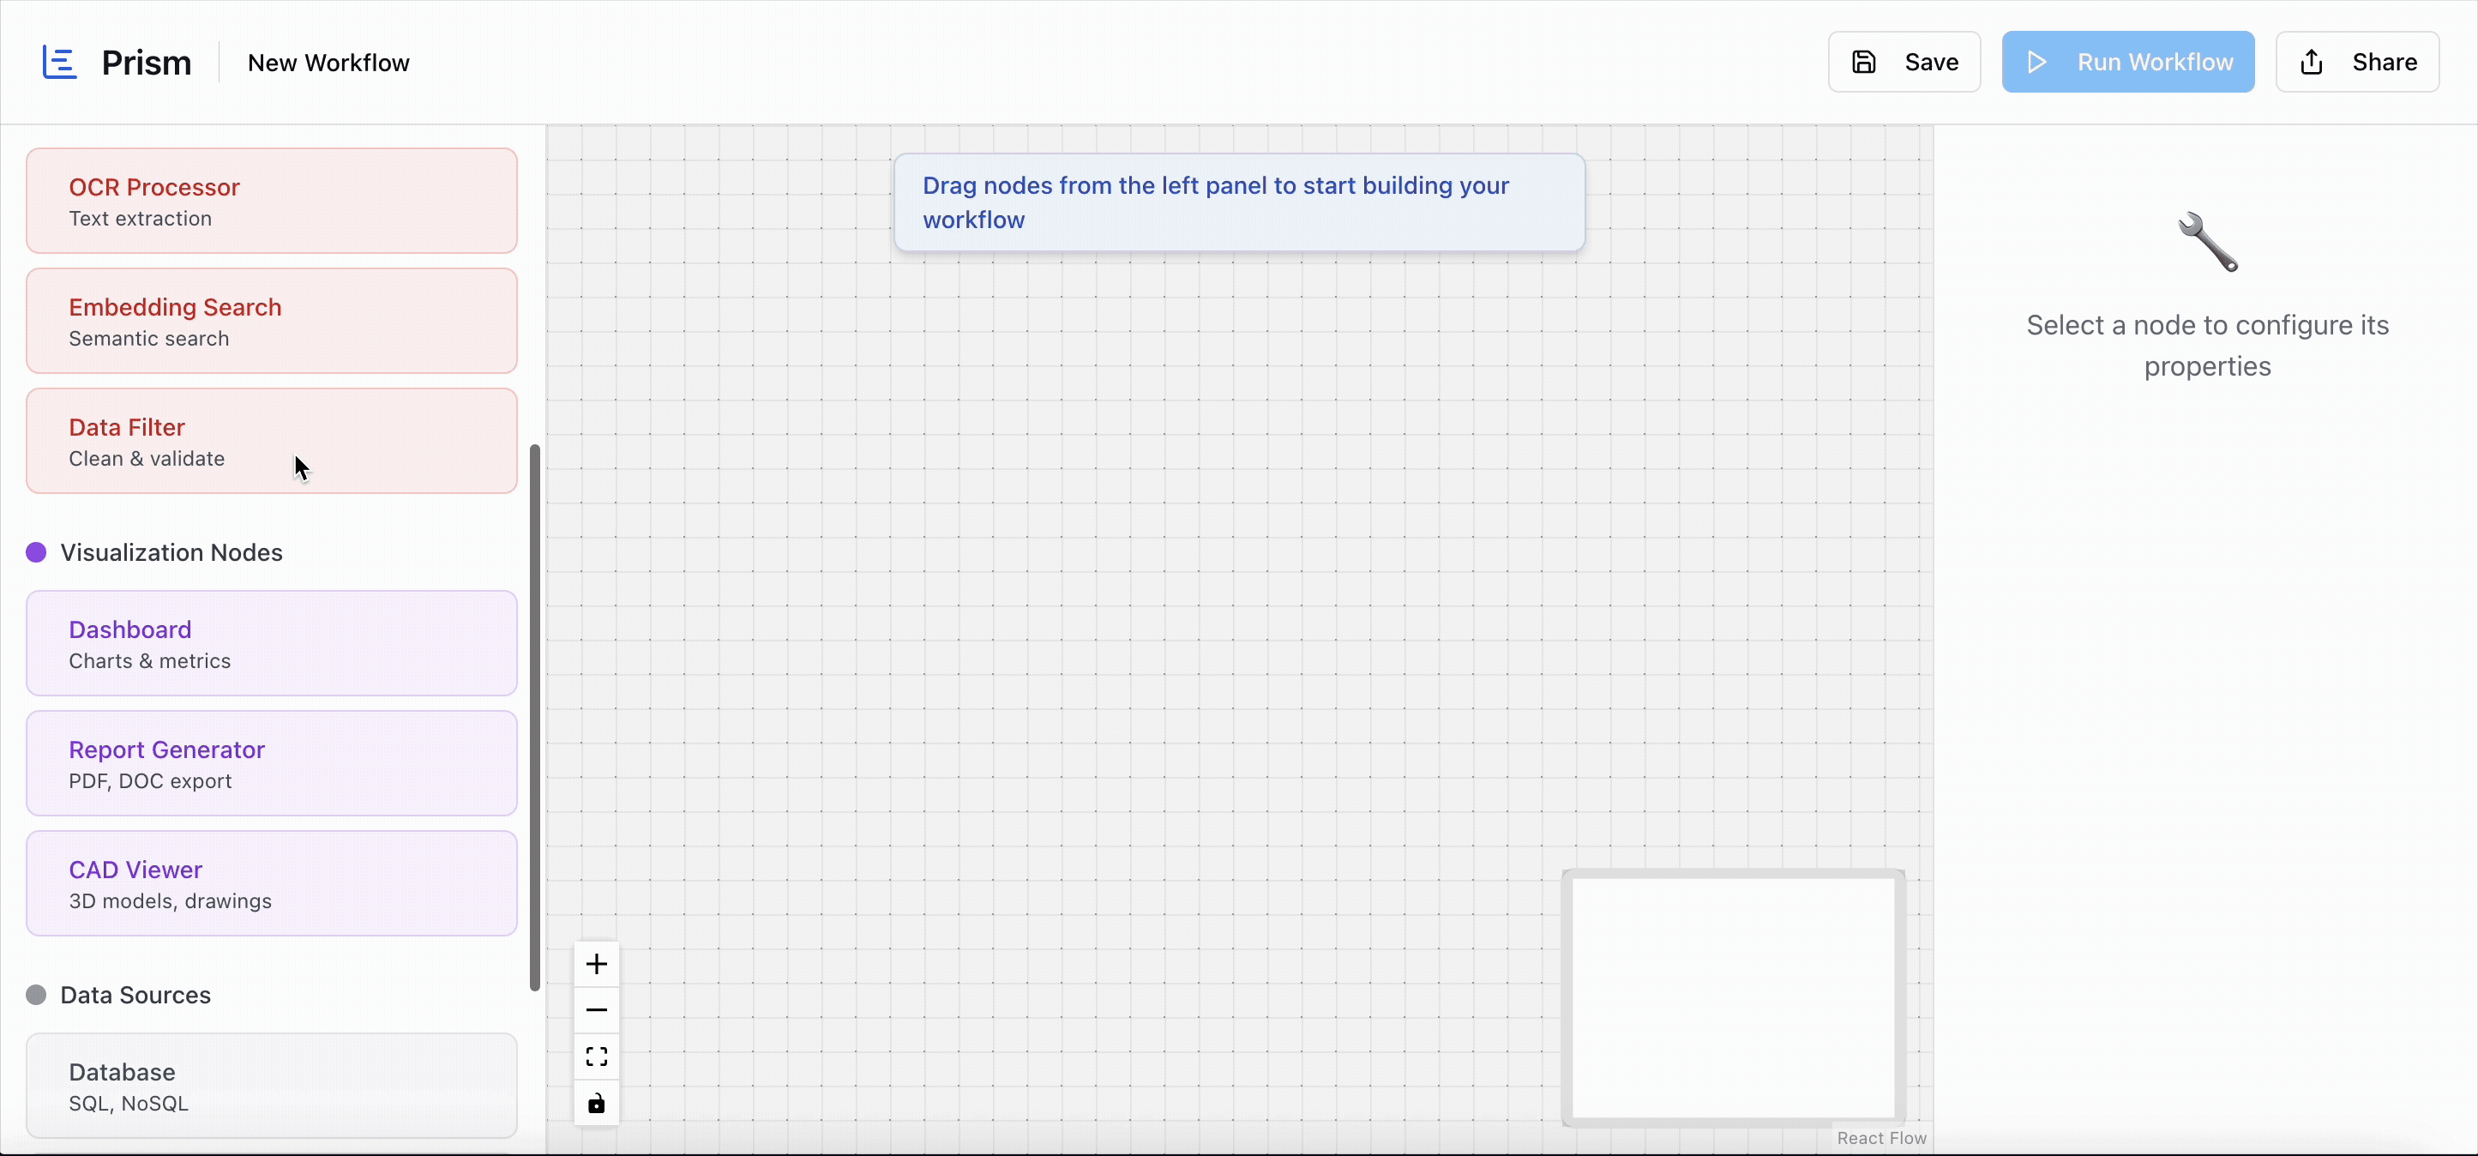
Task: Click the Share button label
Action: 2385,63
